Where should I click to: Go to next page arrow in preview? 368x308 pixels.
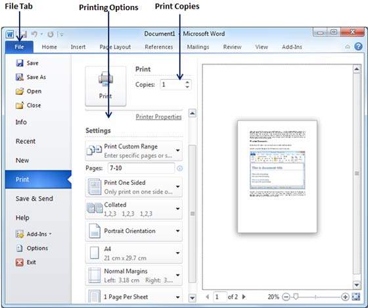(244, 297)
